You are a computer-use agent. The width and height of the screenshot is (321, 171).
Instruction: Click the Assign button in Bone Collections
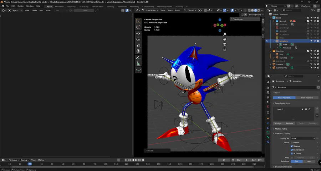278,123
